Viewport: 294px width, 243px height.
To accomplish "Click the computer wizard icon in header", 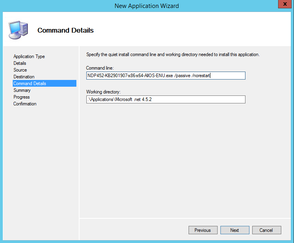I will tap(18, 30).
